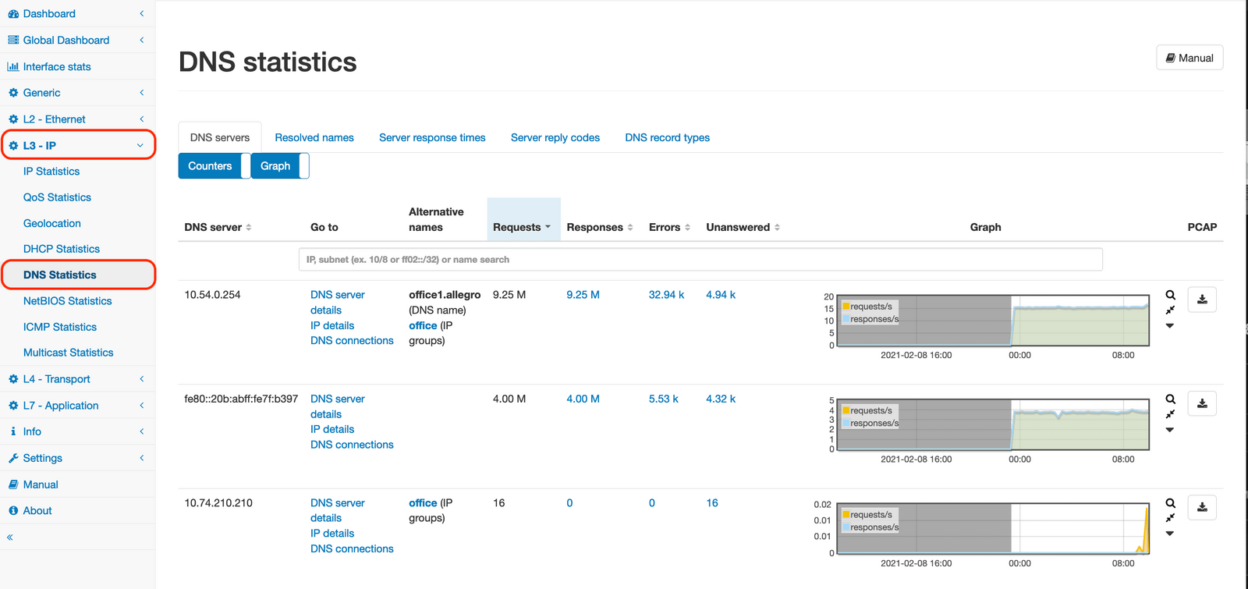Download PCAP for server 10.54.0.254
This screenshot has width=1248, height=589.
pos(1202,300)
